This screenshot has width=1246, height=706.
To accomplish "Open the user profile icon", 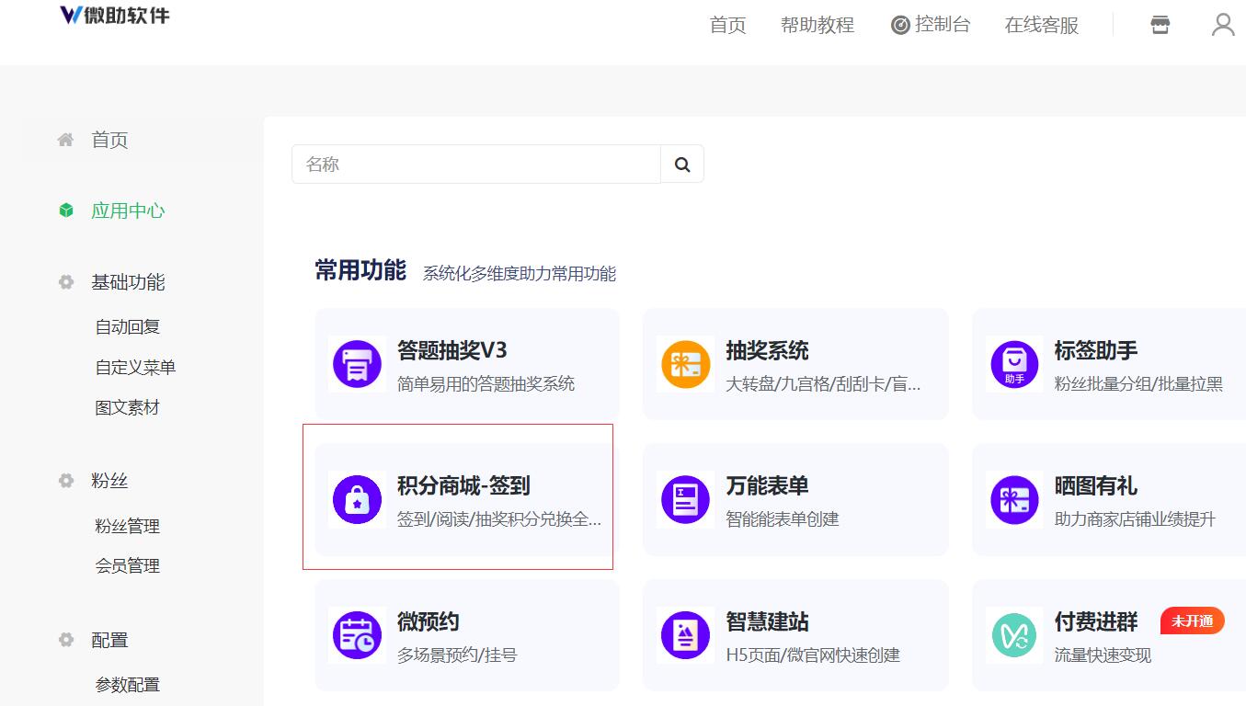I will point(1223,25).
